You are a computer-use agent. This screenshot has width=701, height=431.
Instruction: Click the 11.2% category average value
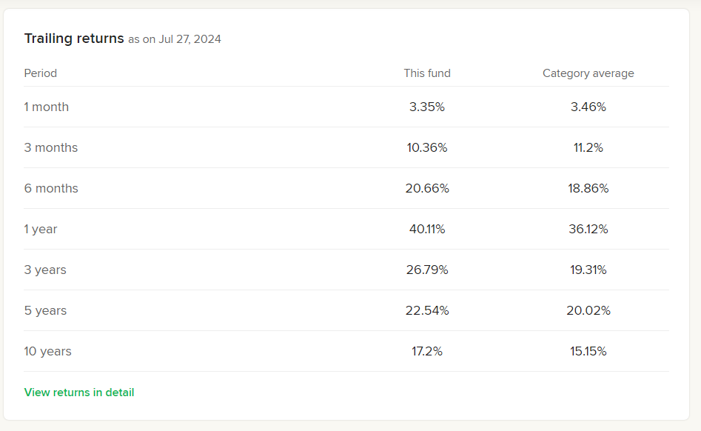(x=588, y=147)
